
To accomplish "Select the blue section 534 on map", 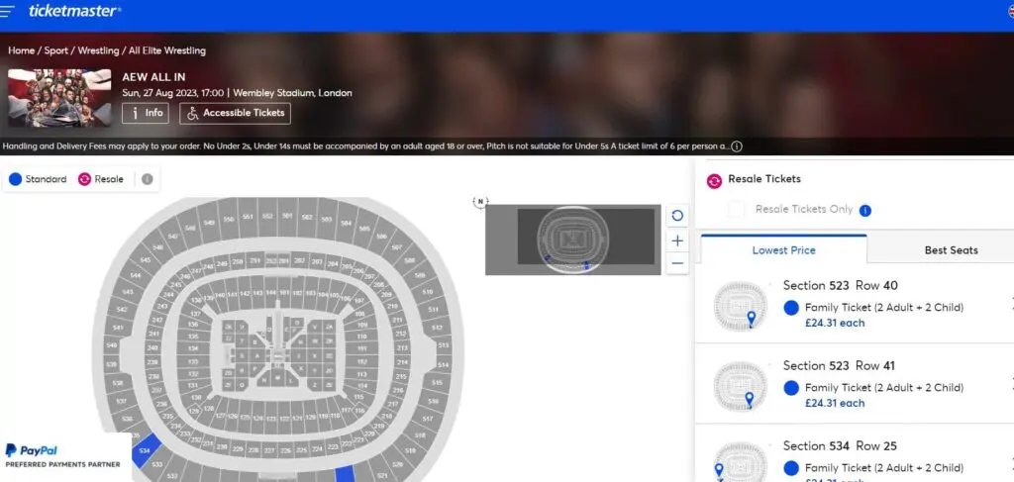I will click(146, 449).
